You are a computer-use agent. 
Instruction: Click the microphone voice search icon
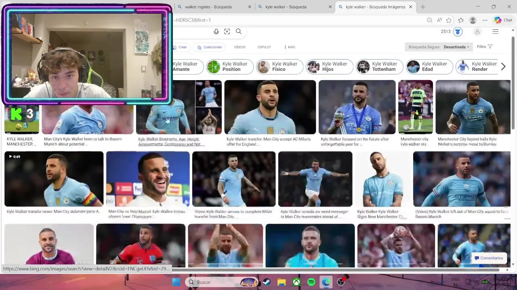[216, 31]
